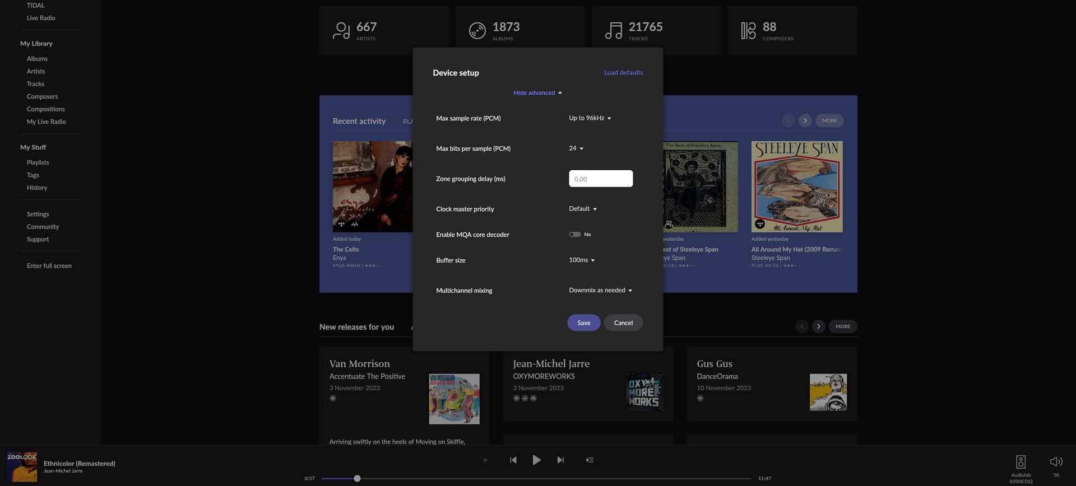Click the TIDAL badge on Gus Gus release

click(700, 398)
